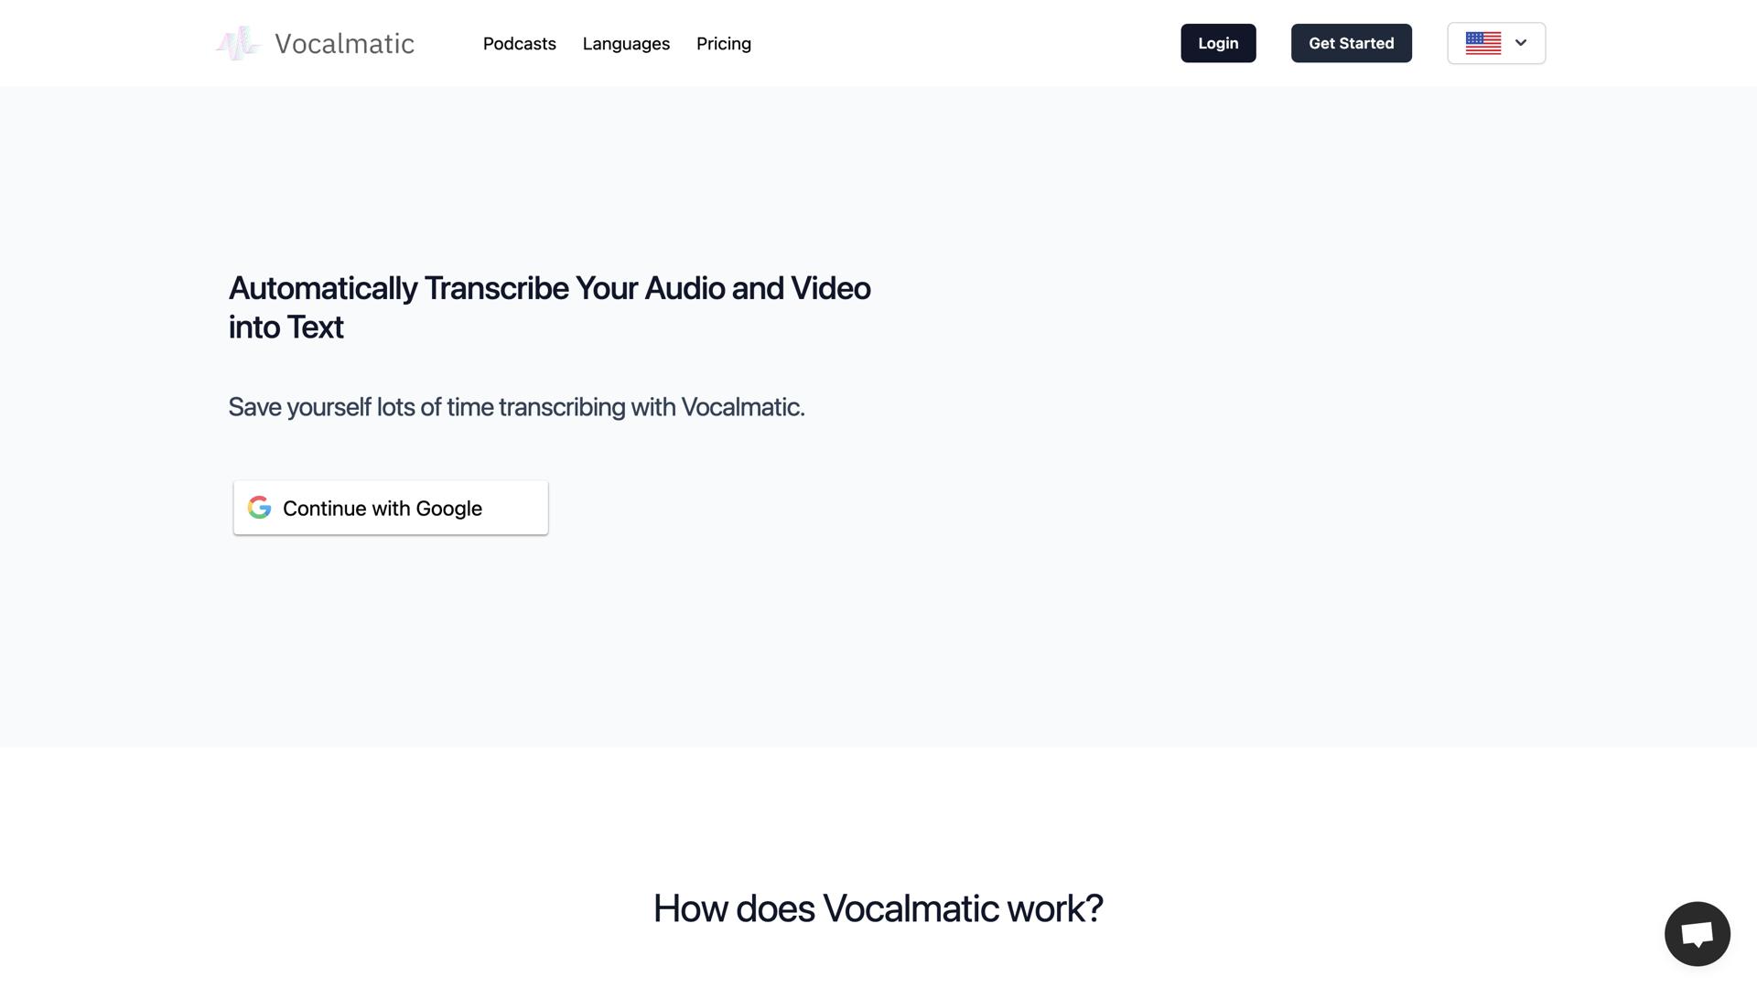Click the Login button
Screen dimensions: 1757x988
(x=1217, y=42)
